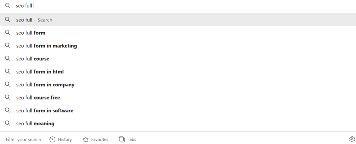Click the Favorites star icon

[x=86, y=139]
